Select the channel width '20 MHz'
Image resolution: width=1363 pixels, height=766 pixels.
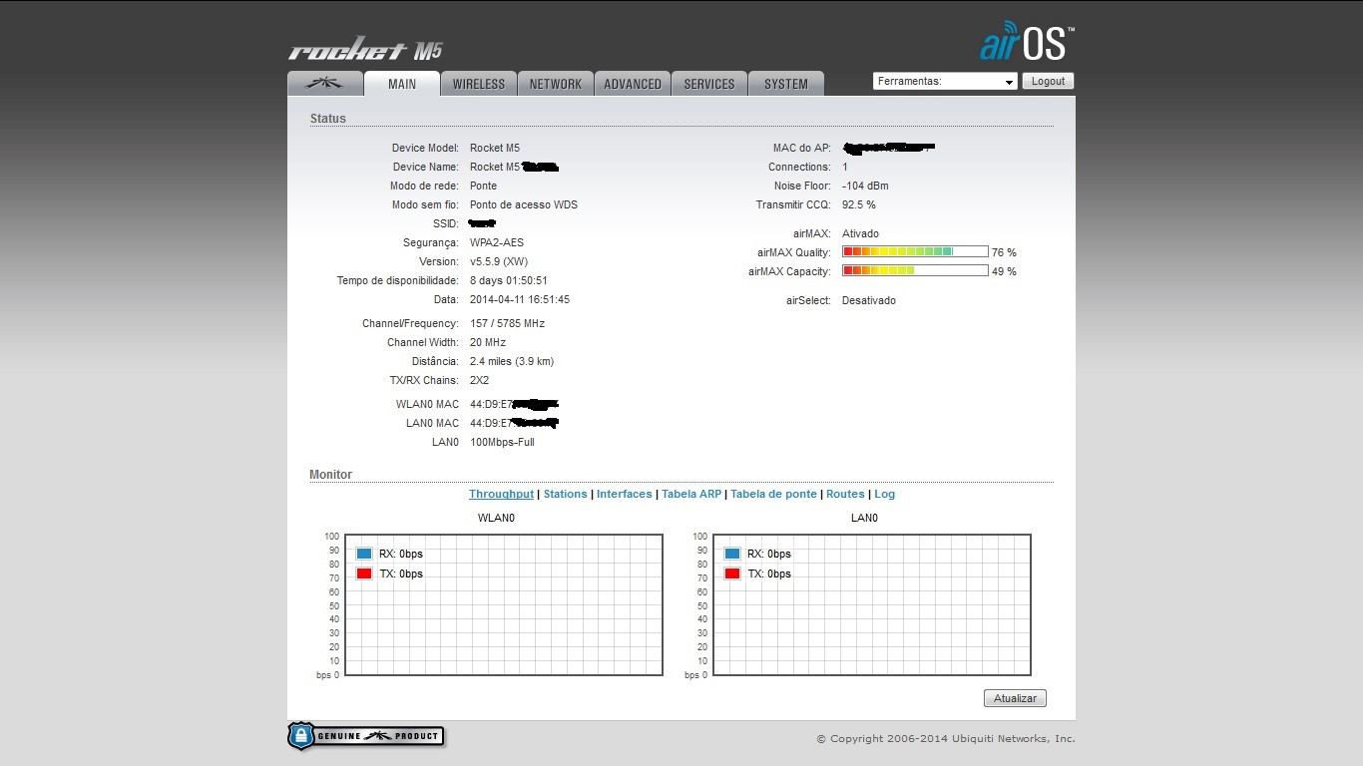tap(488, 343)
